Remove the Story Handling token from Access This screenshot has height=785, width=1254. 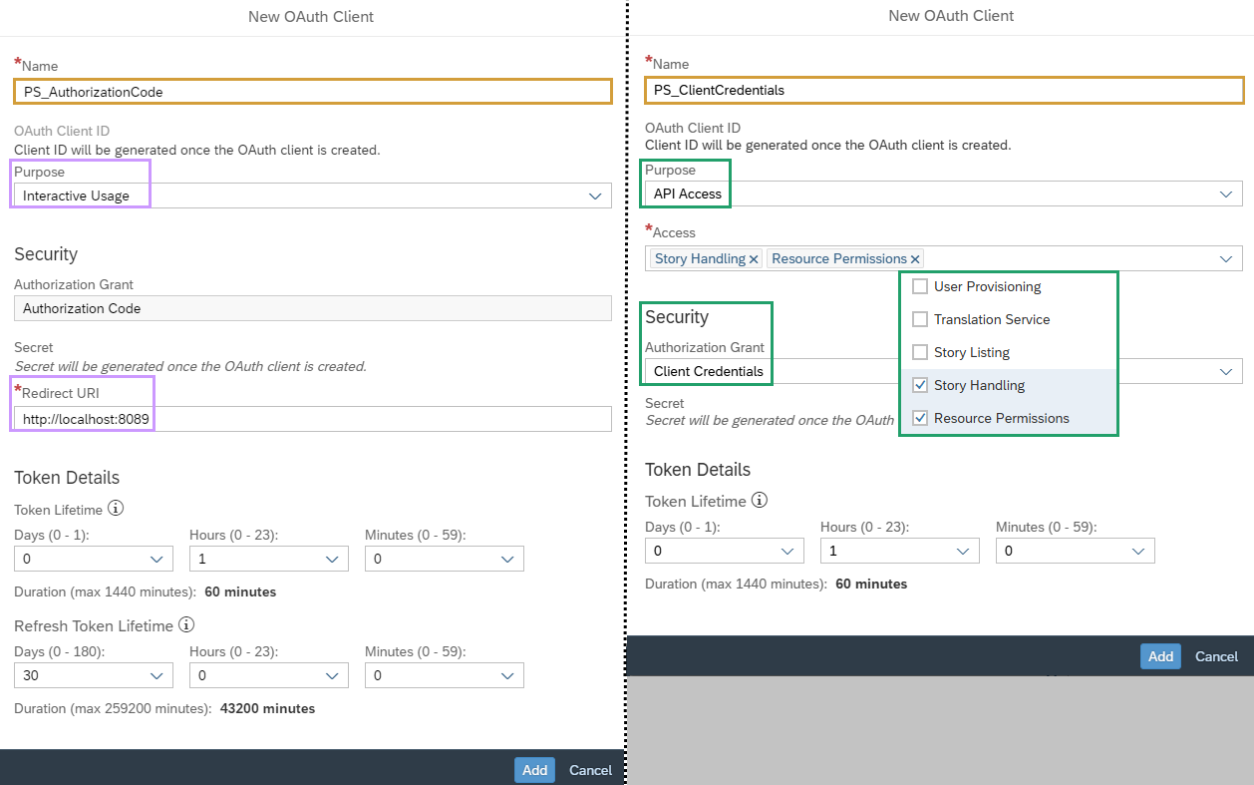(x=754, y=259)
